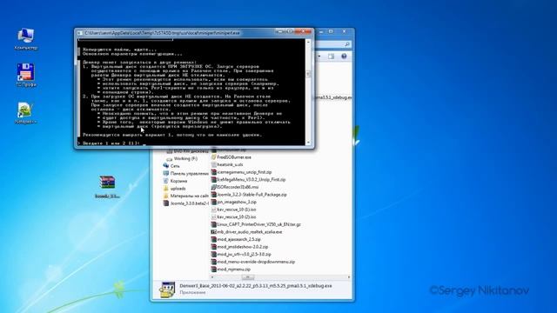Open Материалы на сайт folder in navigation pane
This screenshot has height=313, width=557.
pyautogui.click(x=185, y=196)
